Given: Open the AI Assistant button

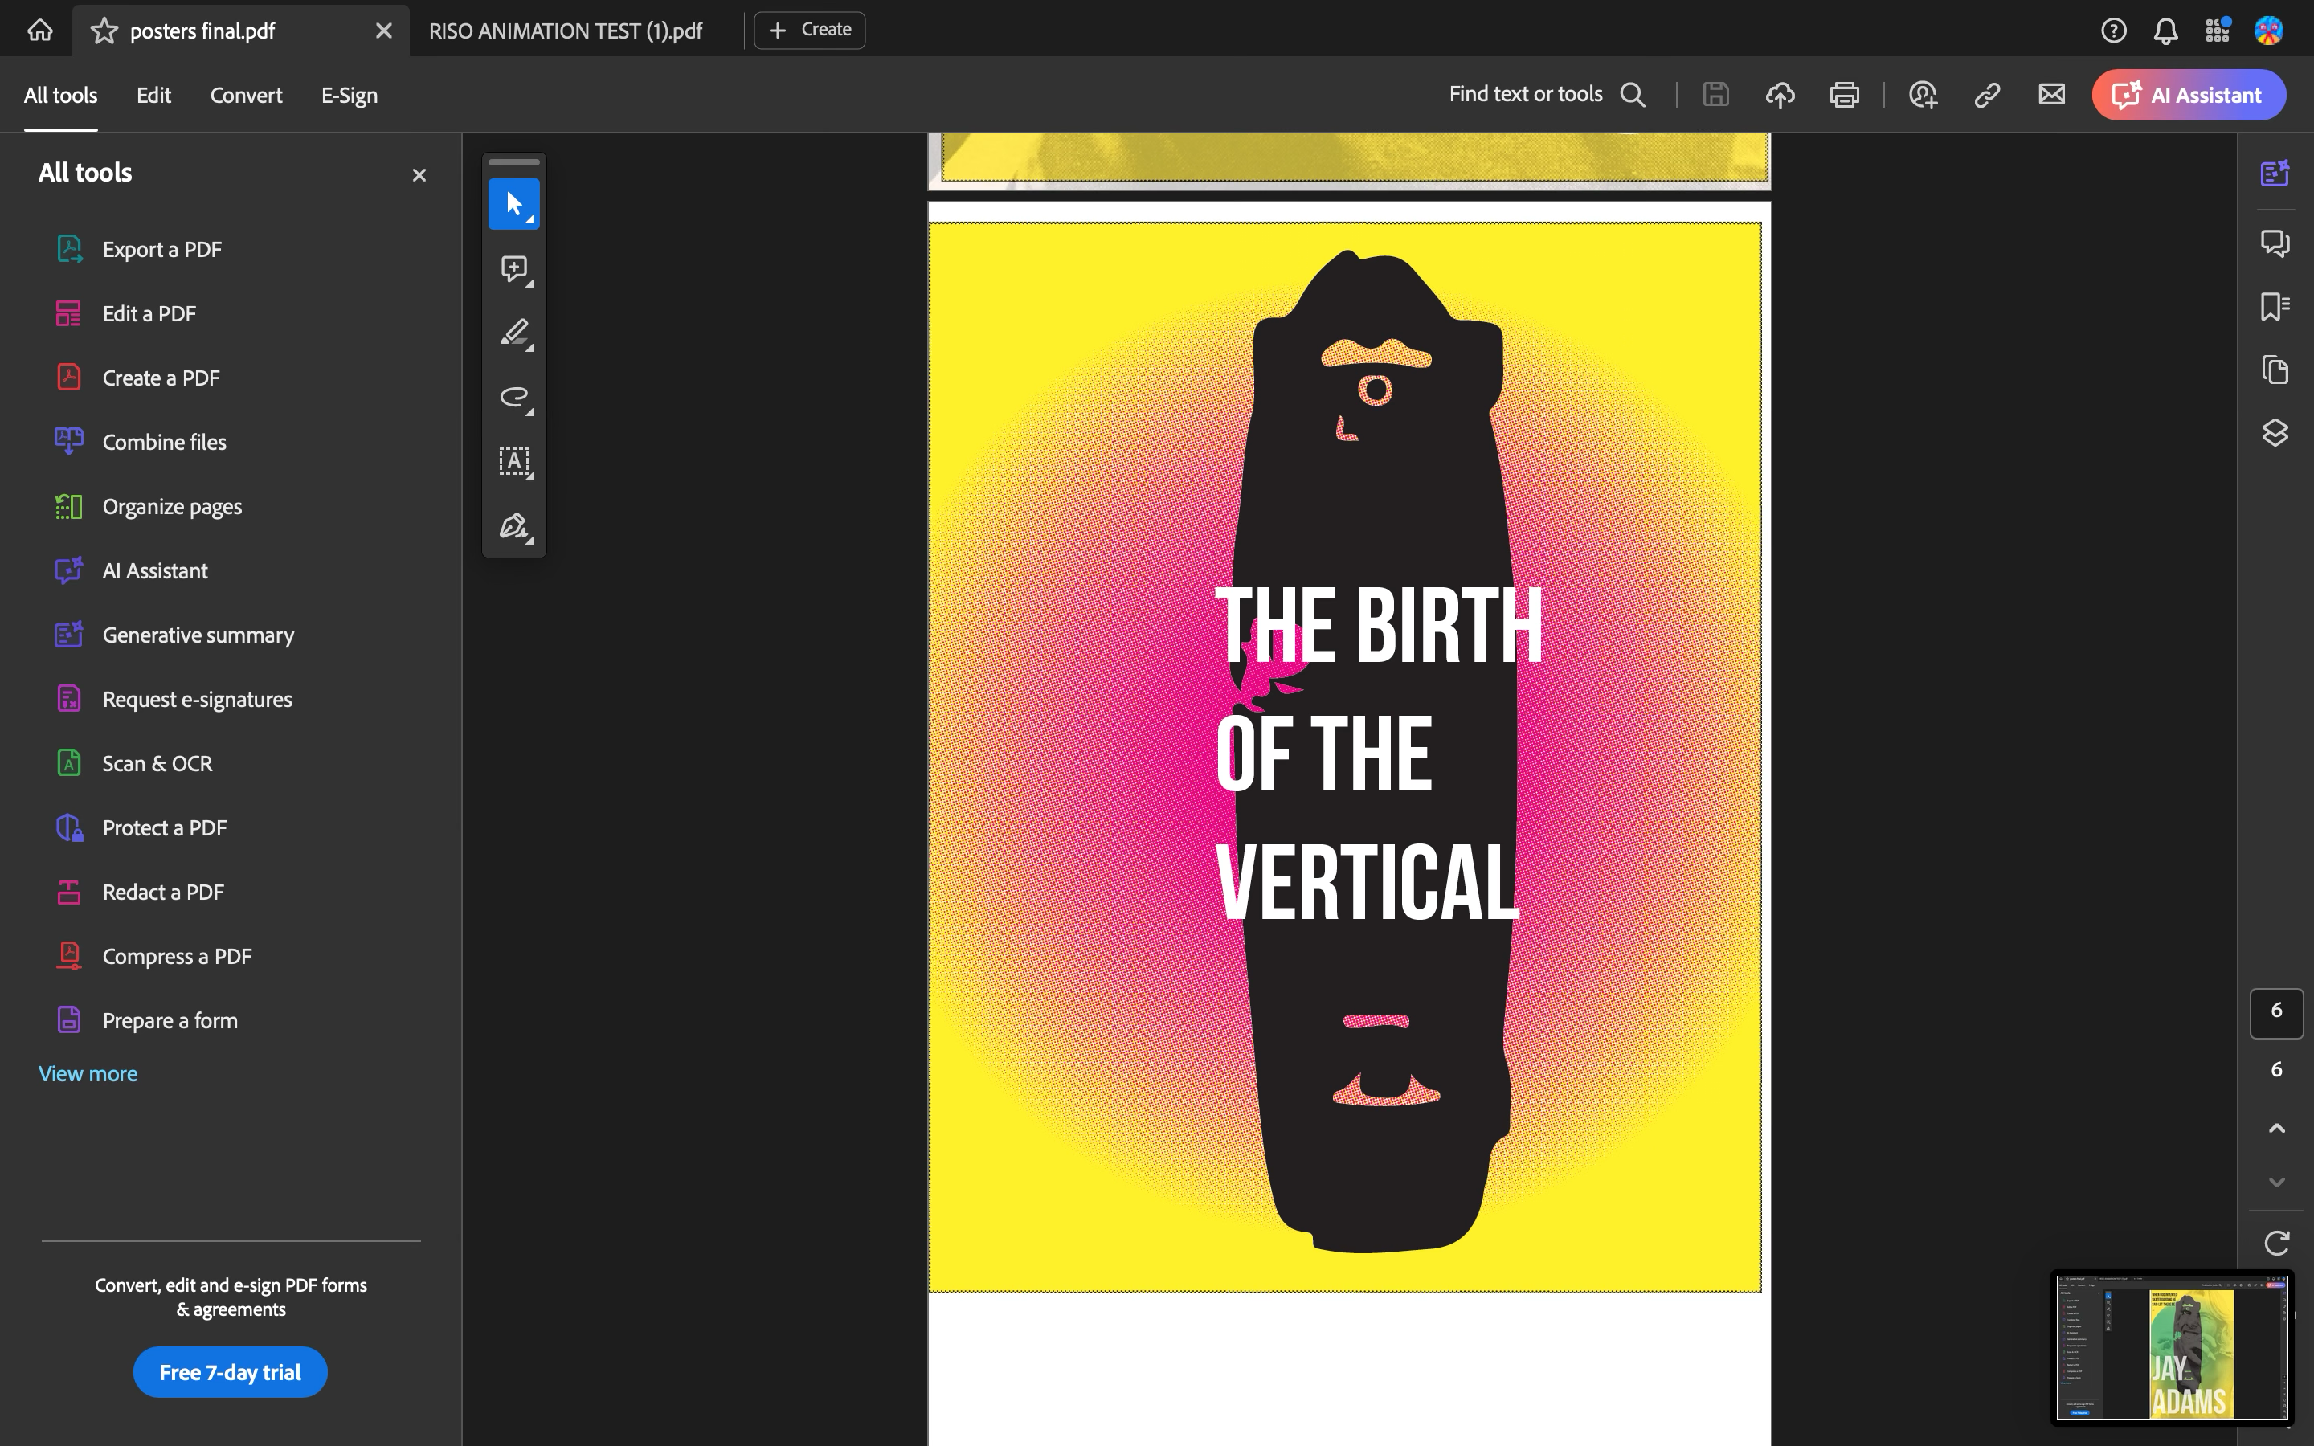Looking at the screenshot, I should pyautogui.click(x=2188, y=95).
